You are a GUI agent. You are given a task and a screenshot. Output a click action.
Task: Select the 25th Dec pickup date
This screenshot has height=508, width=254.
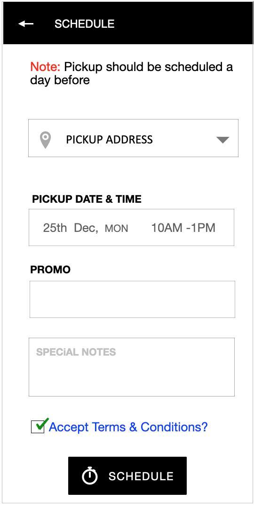[70, 228]
